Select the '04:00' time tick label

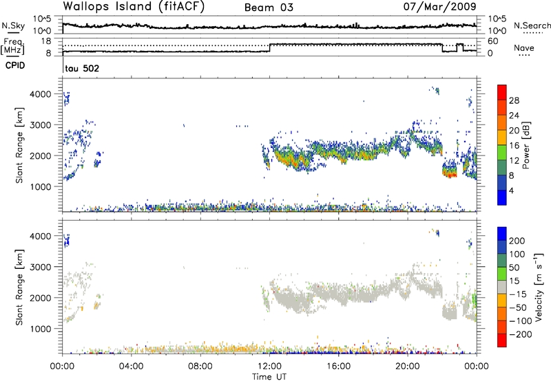click(x=131, y=367)
